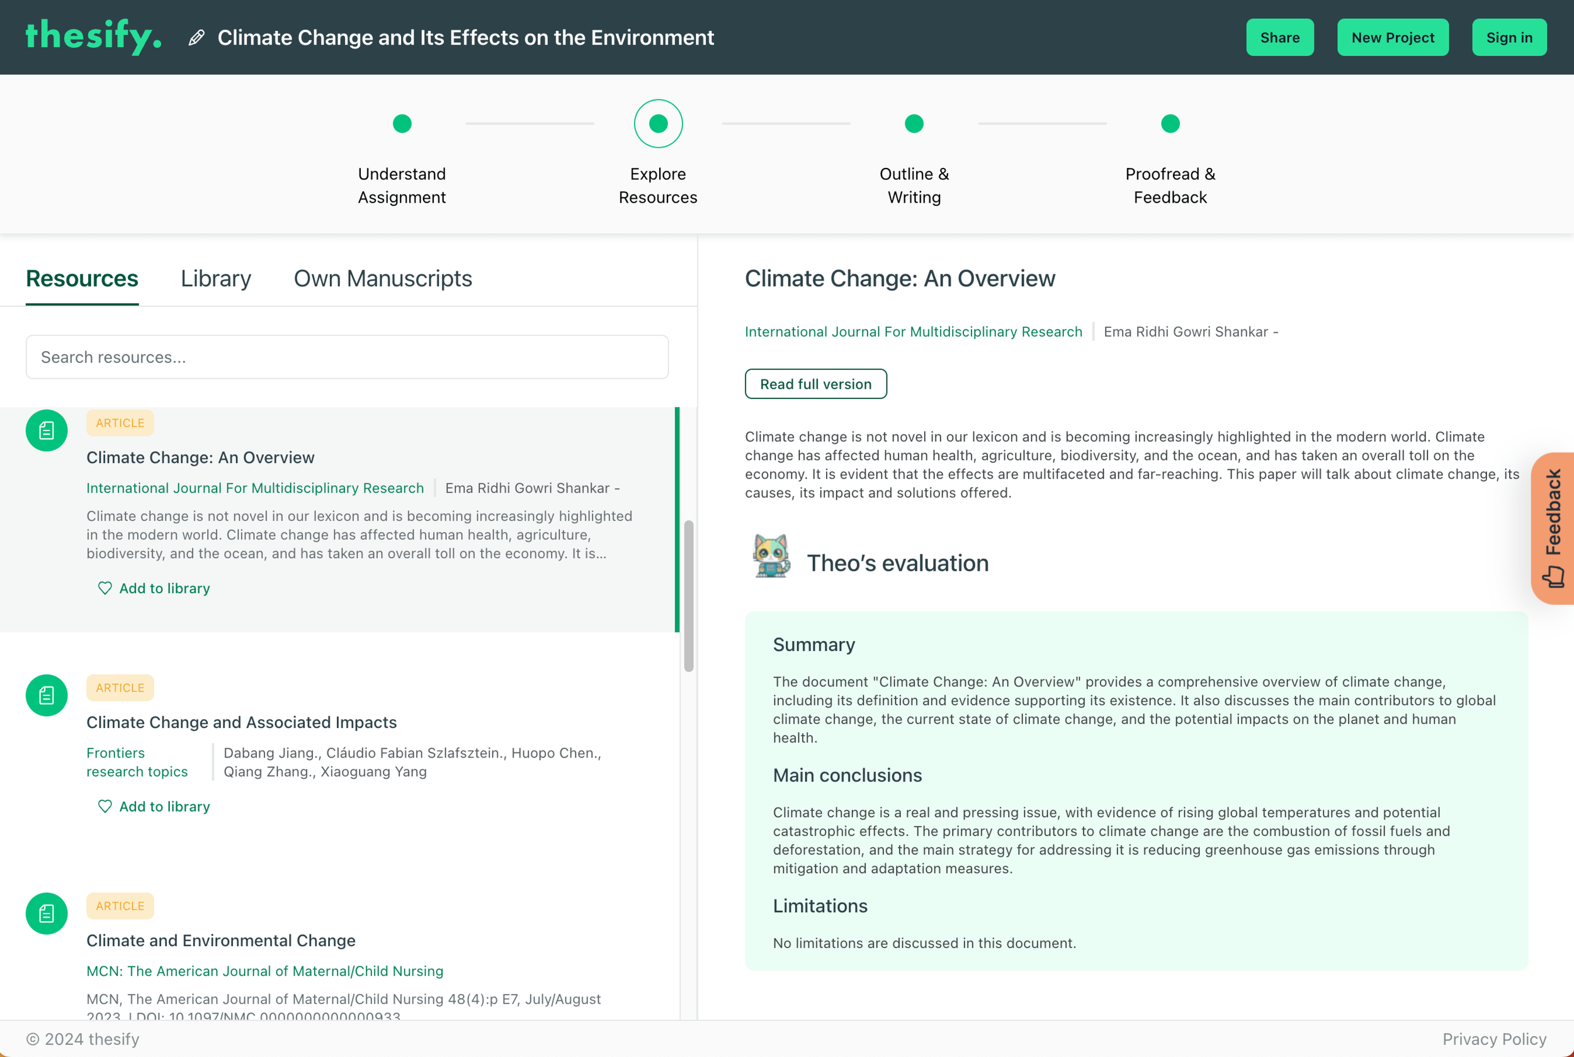
Task: Click the document icon beside Climate Change: An Overview
Action: [46, 430]
